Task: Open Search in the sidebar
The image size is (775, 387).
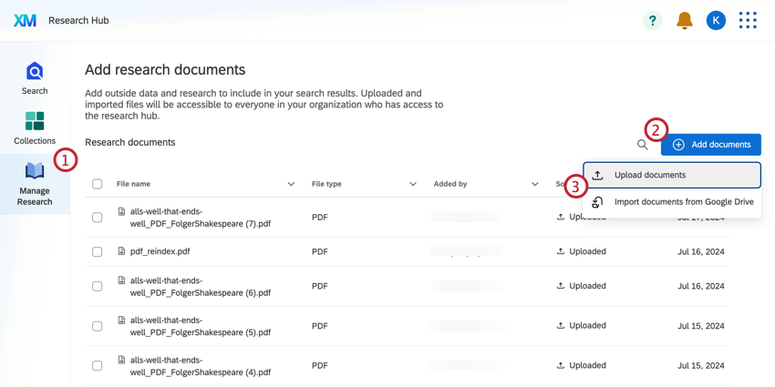Action: (x=35, y=78)
